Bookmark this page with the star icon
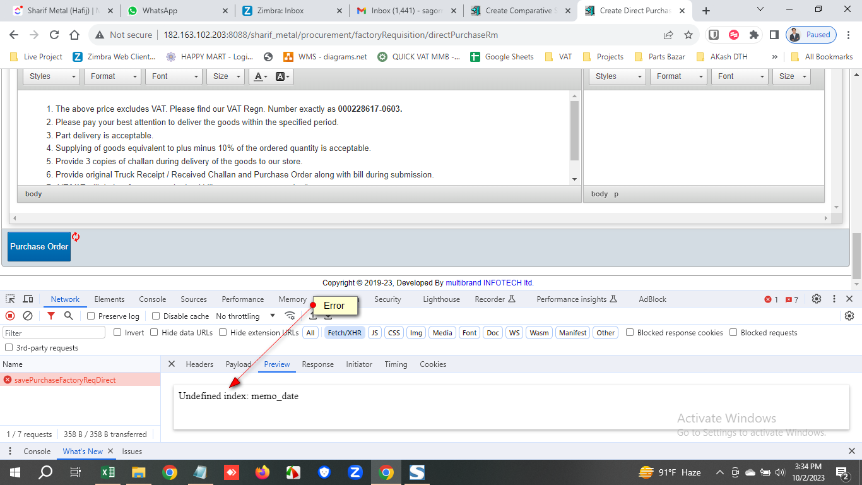 (688, 35)
